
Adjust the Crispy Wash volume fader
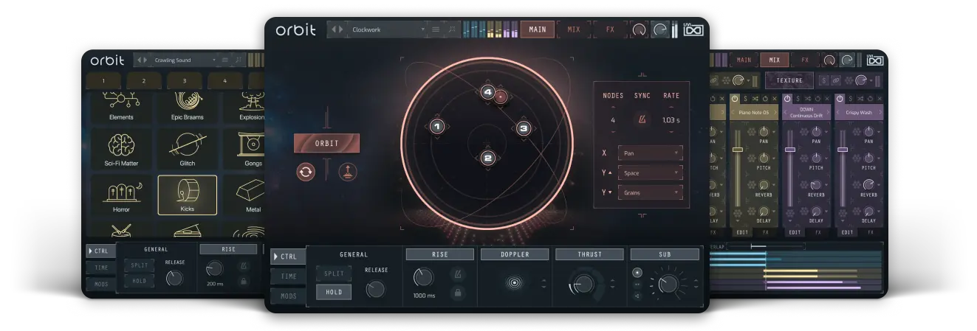coord(843,150)
